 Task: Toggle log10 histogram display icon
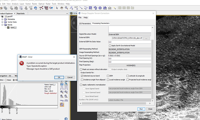pos(62,100)
